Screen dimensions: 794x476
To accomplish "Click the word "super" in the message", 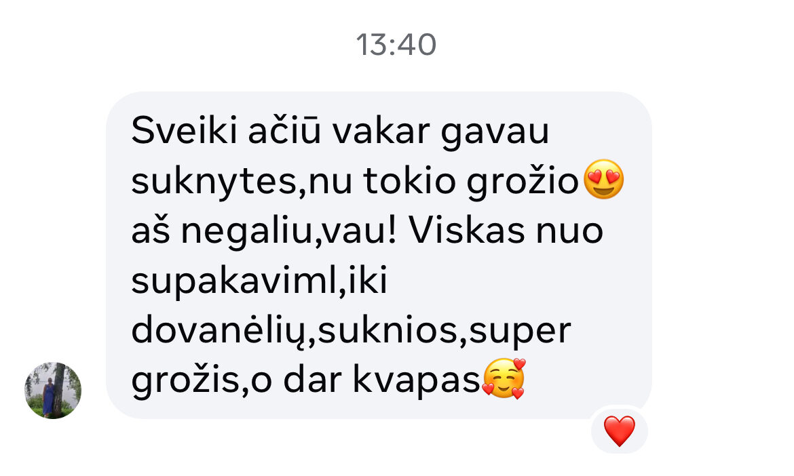I will pyautogui.click(x=520, y=332).
